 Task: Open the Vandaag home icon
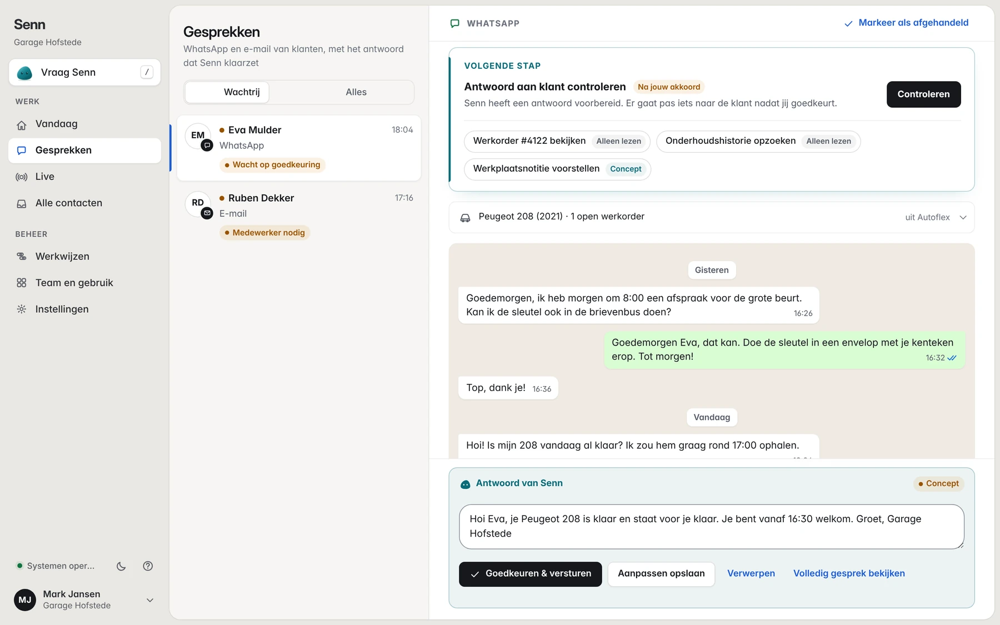click(22, 124)
